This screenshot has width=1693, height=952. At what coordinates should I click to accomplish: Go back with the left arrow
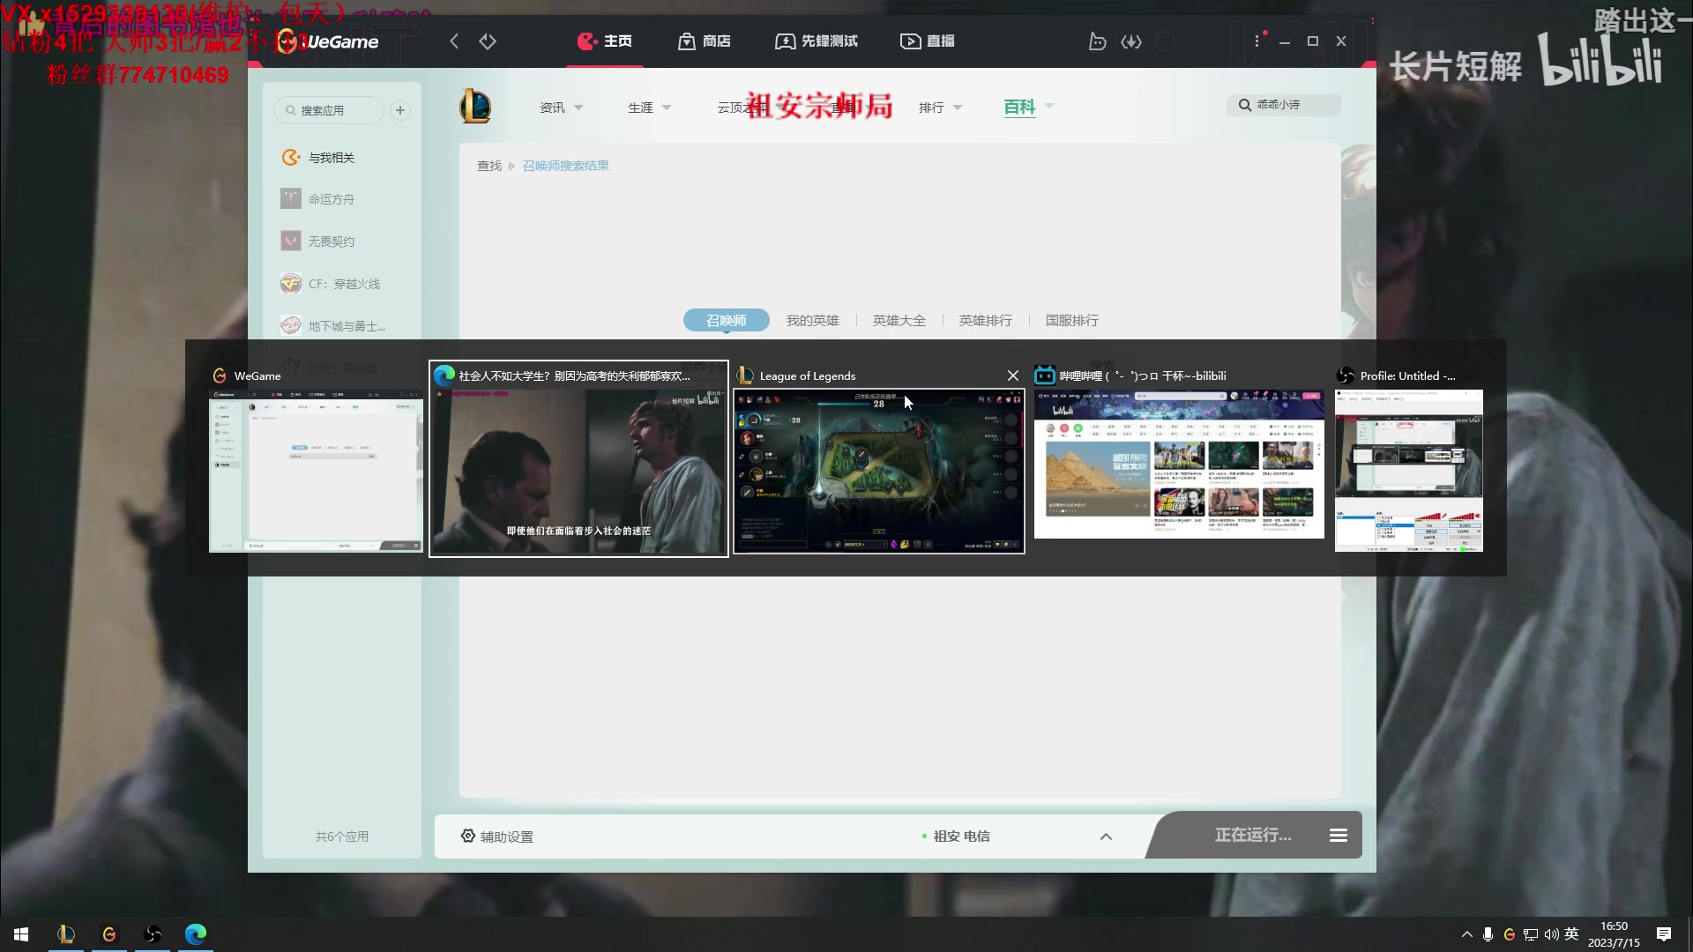click(x=454, y=41)
